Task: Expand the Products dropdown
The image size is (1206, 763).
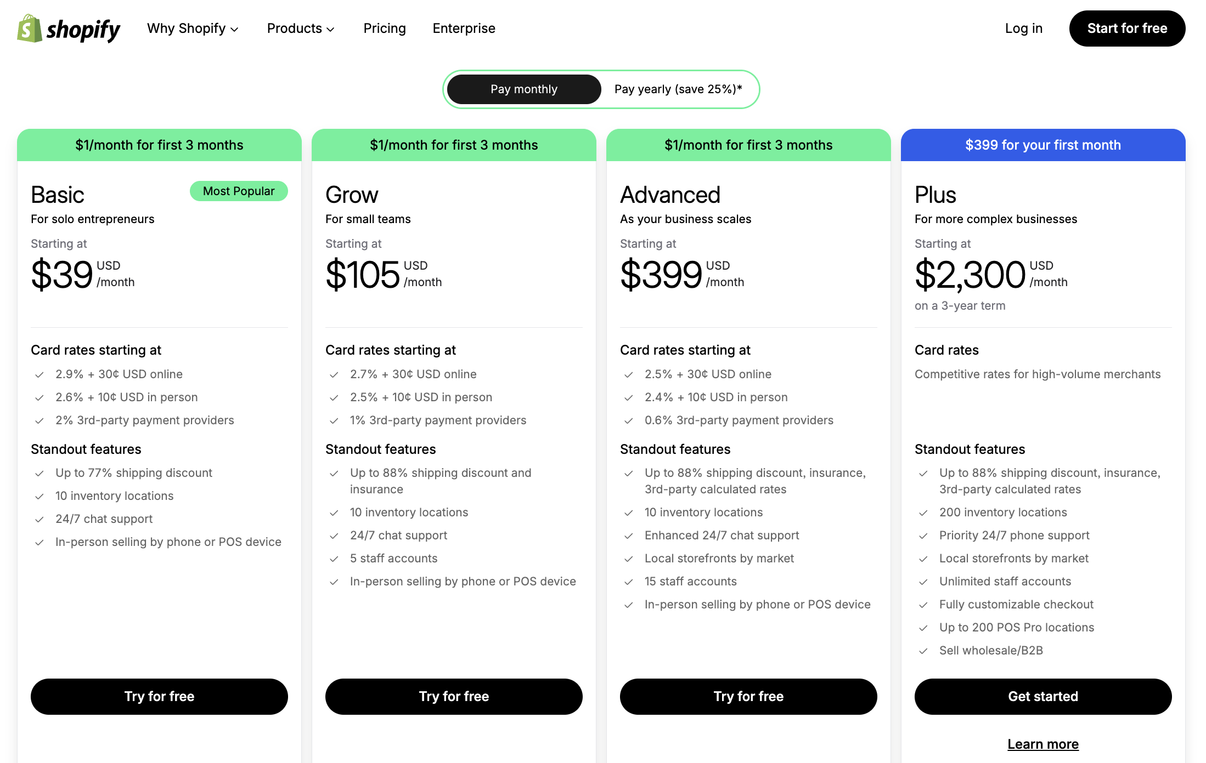Action: (300, 29)
